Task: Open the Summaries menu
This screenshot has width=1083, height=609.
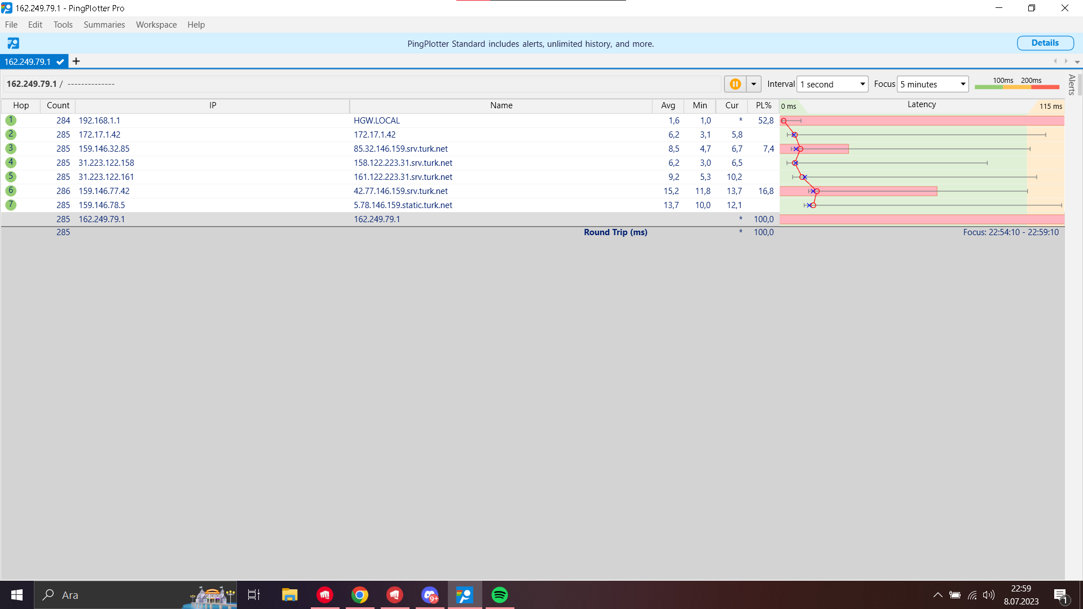Action: coord(104,25)
